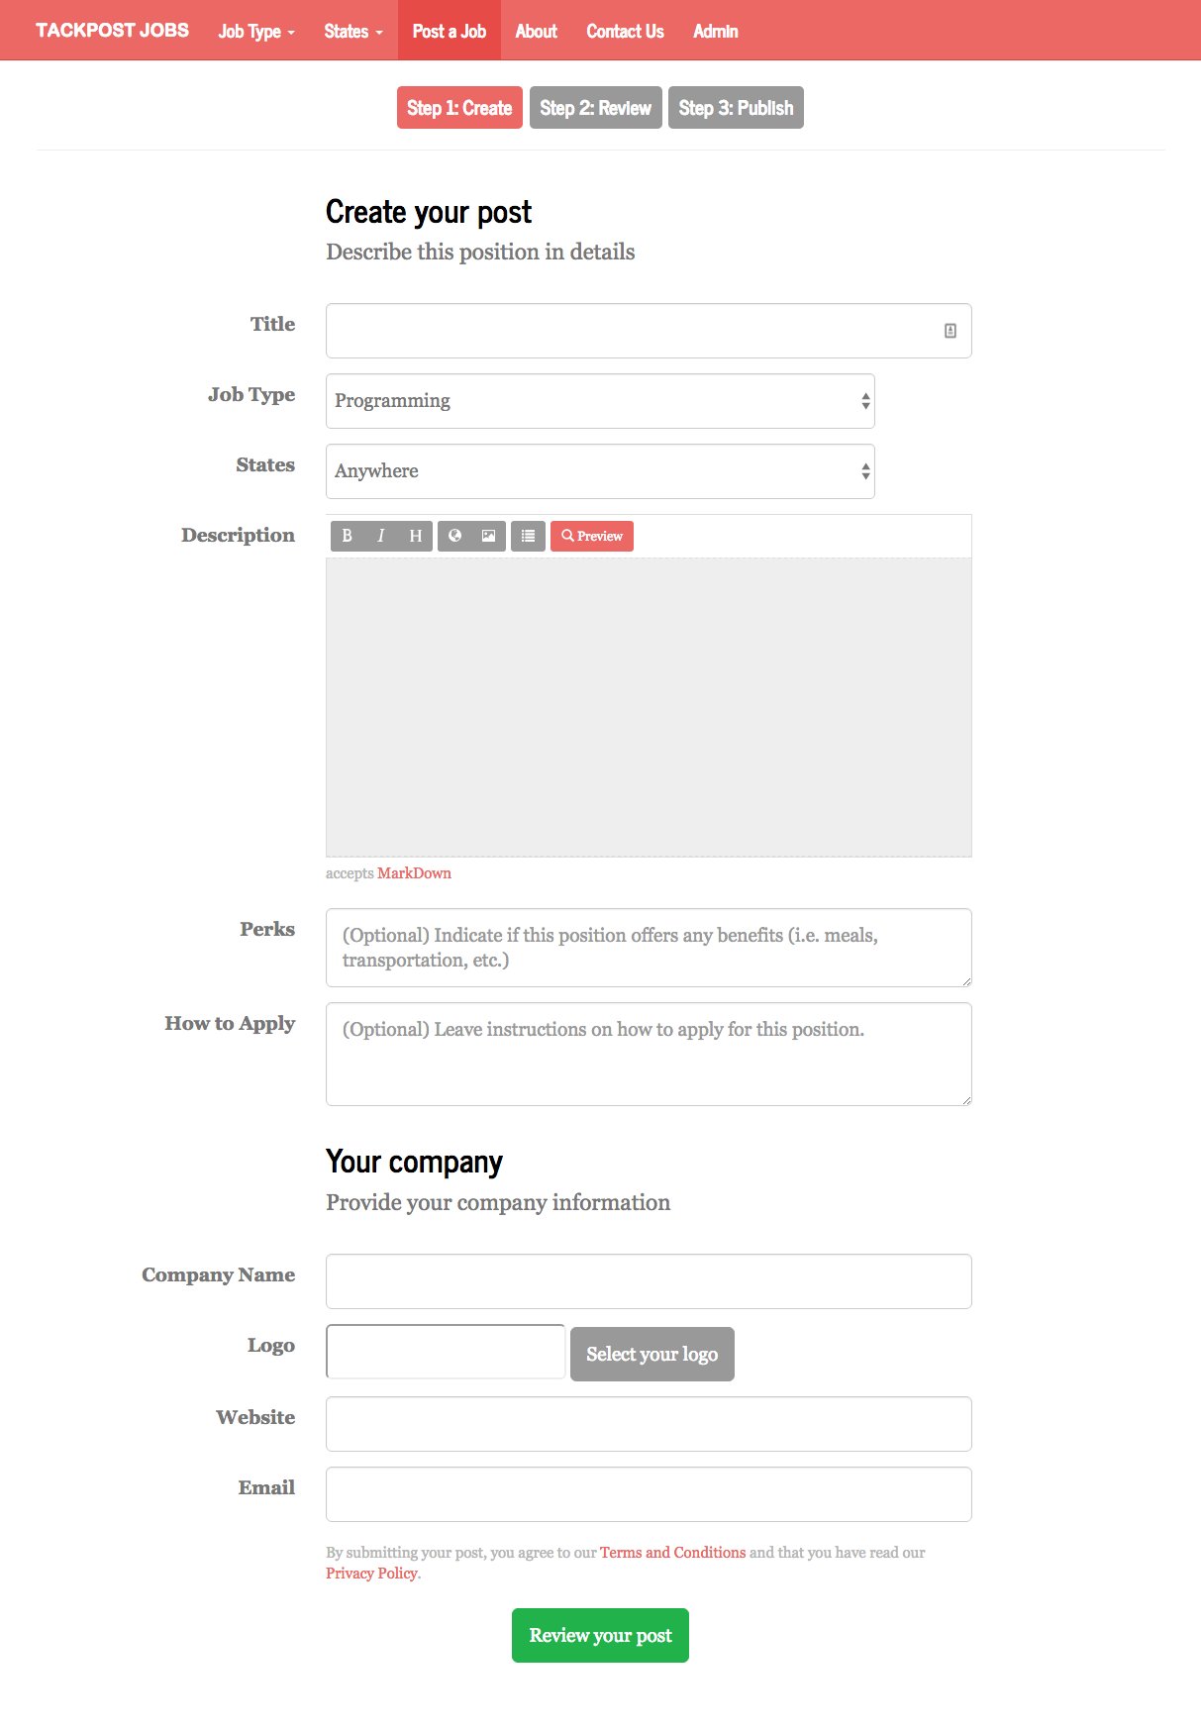Open the Job Type select dropdown

point(600,401)
